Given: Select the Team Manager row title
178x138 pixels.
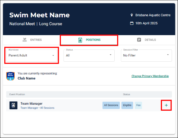Looking at the screenshot, I should pos(31,104).
